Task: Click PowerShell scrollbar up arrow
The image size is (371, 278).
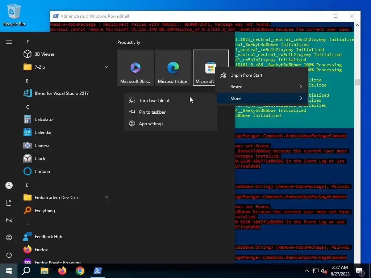Action: point(357,25)
